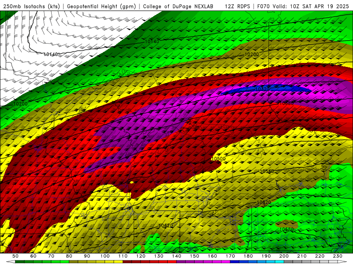353x264 pixels.
Task: Click the 230 knot colorbar label
Action: tap(338, 256)
